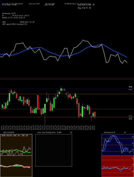This screenshot has height=177, width=134.
Task: Select the '12 Day = 17.96' SMA label
Action: [10, 5]
